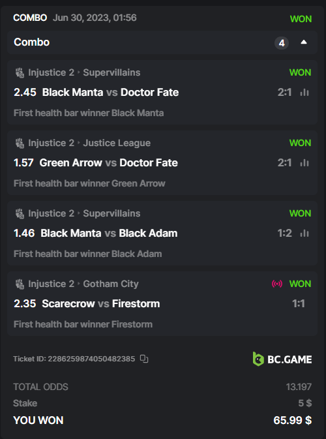326x439 pixels.
Task: Click the fighting game icon beside the first Injustice 2 Supervillains
Action: [x=20, y=72]
